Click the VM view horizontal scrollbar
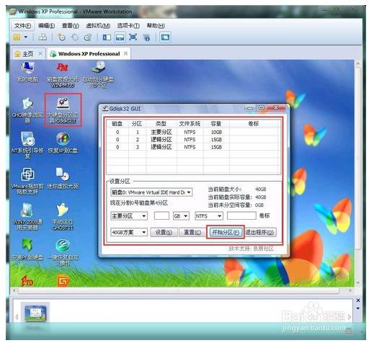 tap(179, 291)
